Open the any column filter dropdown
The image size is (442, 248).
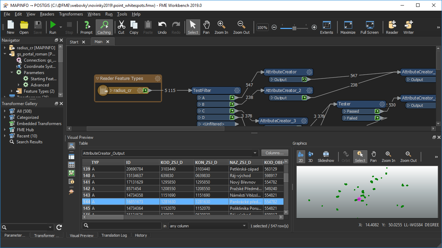pyautogui.click(x=244, y=226)
